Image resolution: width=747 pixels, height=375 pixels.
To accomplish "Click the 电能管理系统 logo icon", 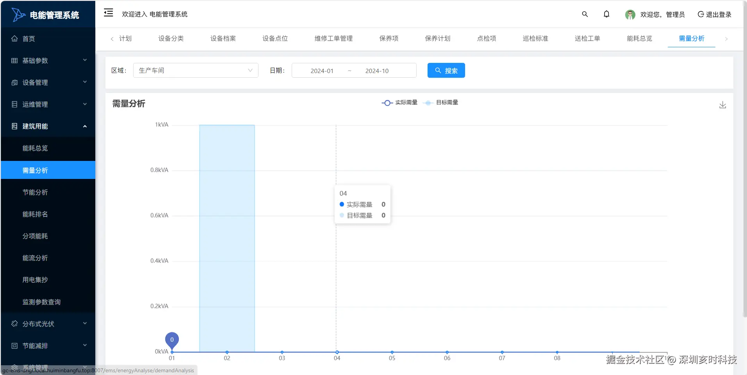I will pos(18,15).
